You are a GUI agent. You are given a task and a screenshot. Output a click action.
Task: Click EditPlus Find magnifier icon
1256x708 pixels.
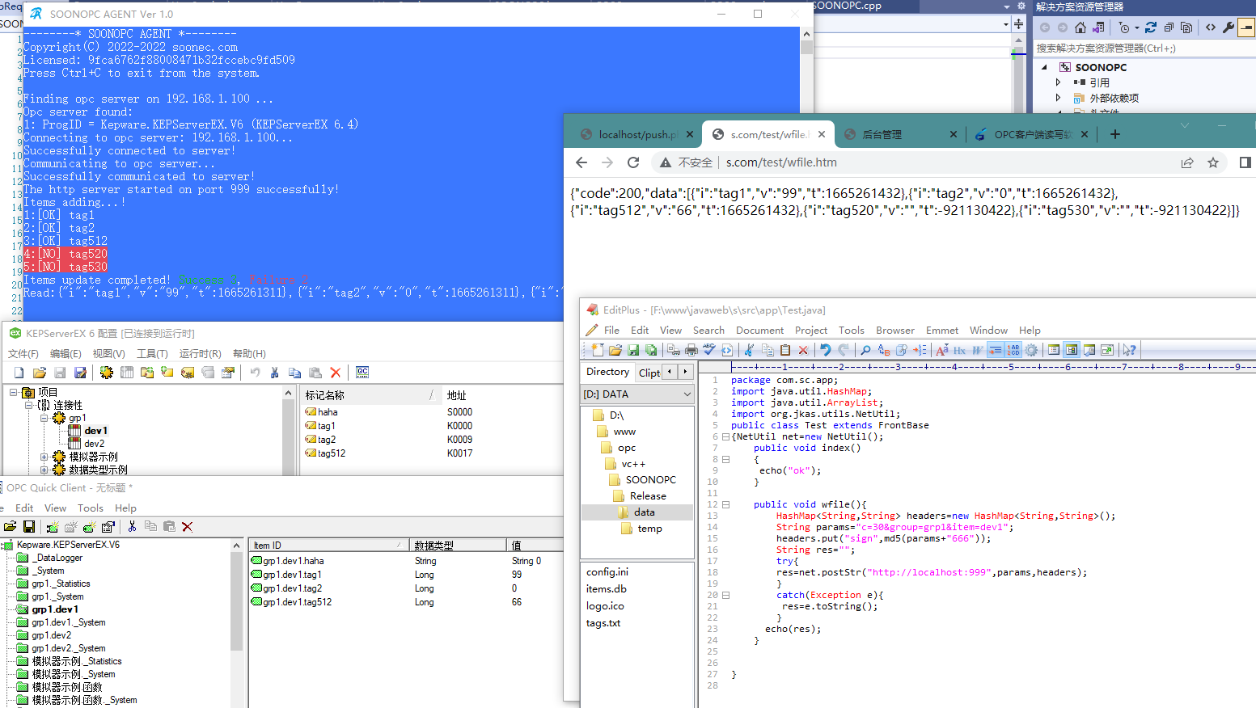click(x=865, y=350)
